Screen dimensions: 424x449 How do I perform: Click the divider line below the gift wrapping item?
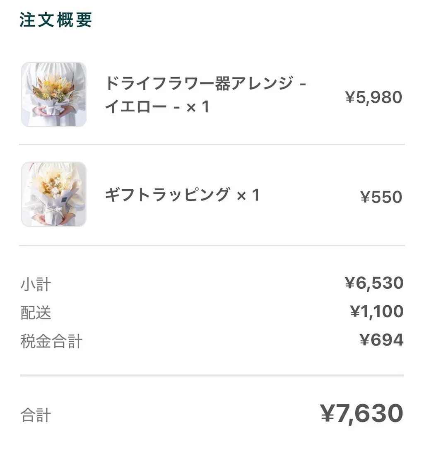pyautogui.click(x=212, y=245)
